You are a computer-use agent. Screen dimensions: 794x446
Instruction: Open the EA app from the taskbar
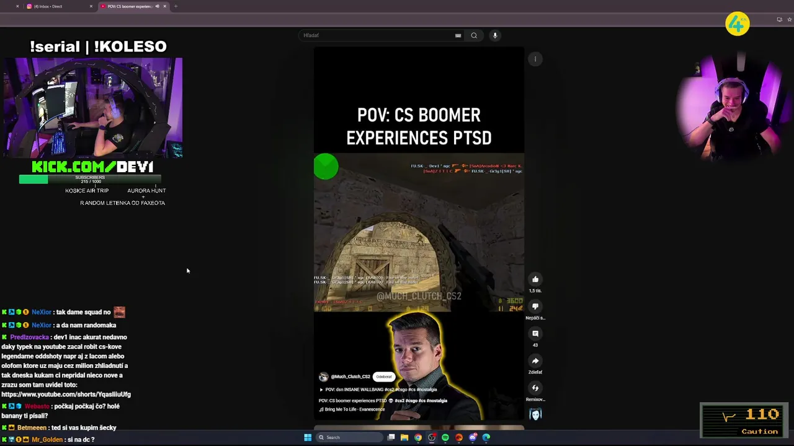click(x=459, y=437)
